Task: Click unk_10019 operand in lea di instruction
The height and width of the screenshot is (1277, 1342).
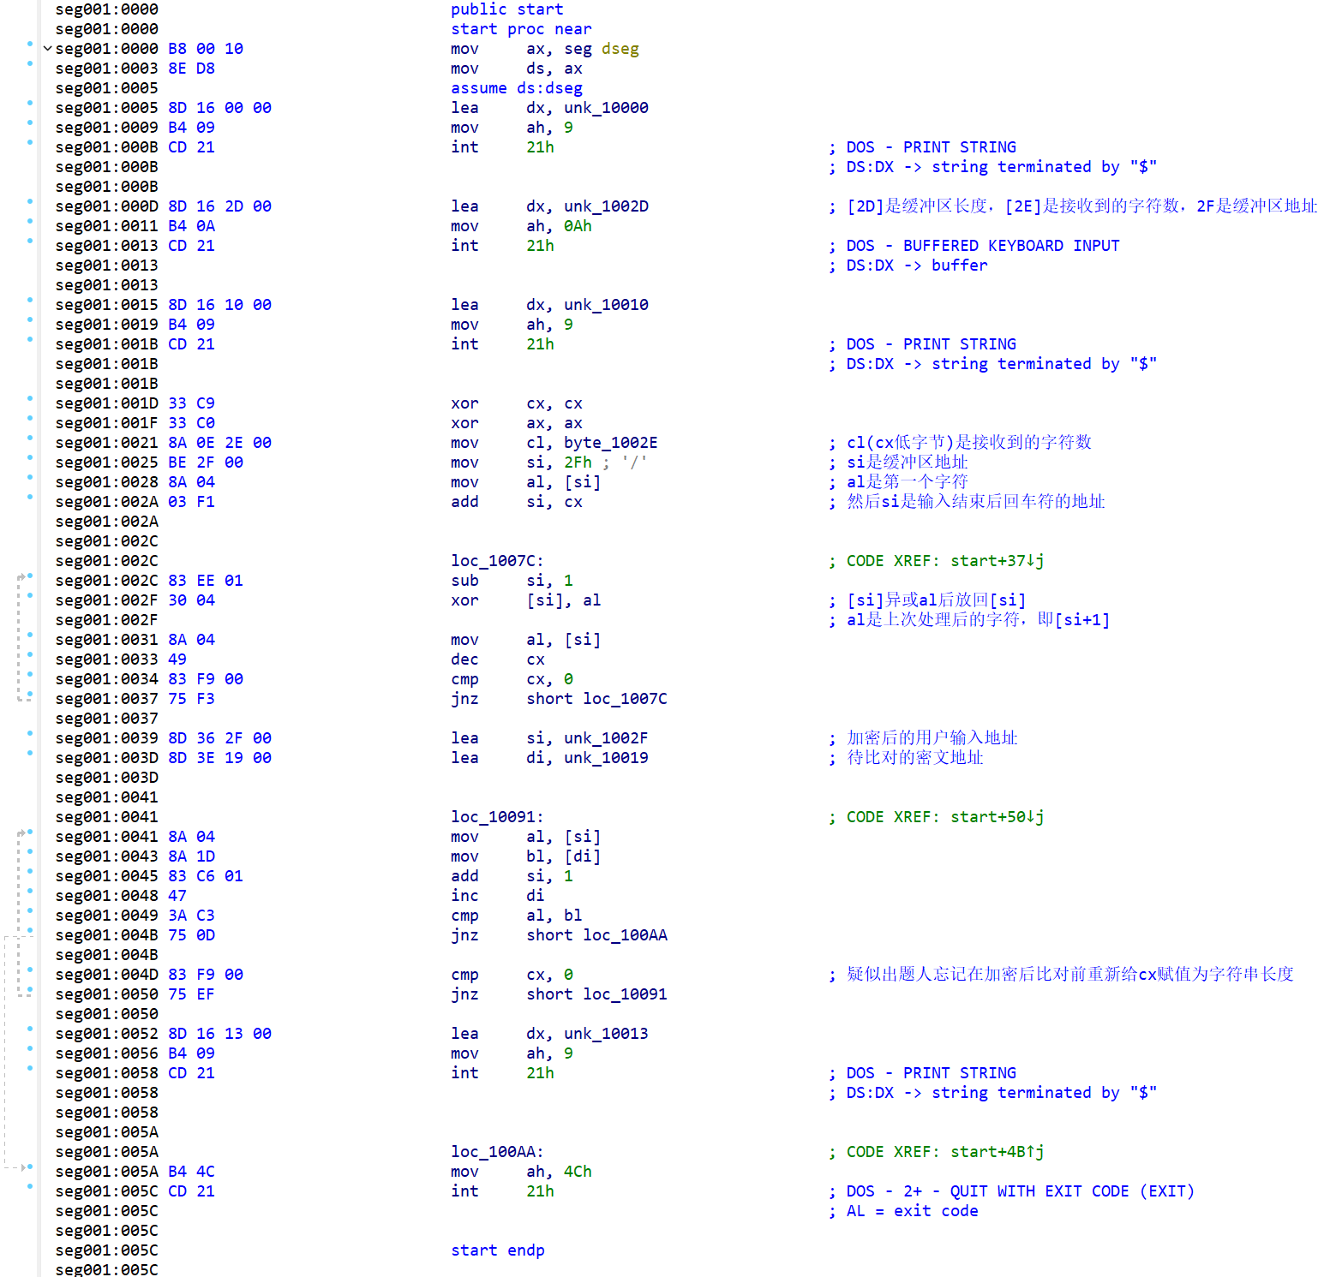Action: pos(606,758)
